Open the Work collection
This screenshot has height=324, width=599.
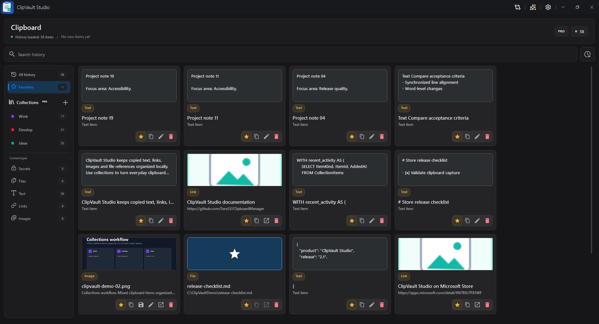pos(39,117)
